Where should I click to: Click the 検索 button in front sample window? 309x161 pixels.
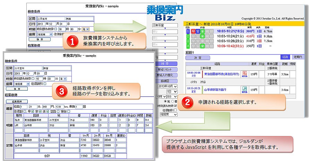coord(17,89)
